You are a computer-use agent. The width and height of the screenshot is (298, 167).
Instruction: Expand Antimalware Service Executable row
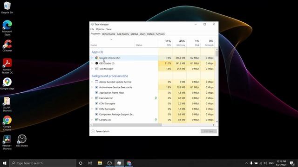coord(92,87)
